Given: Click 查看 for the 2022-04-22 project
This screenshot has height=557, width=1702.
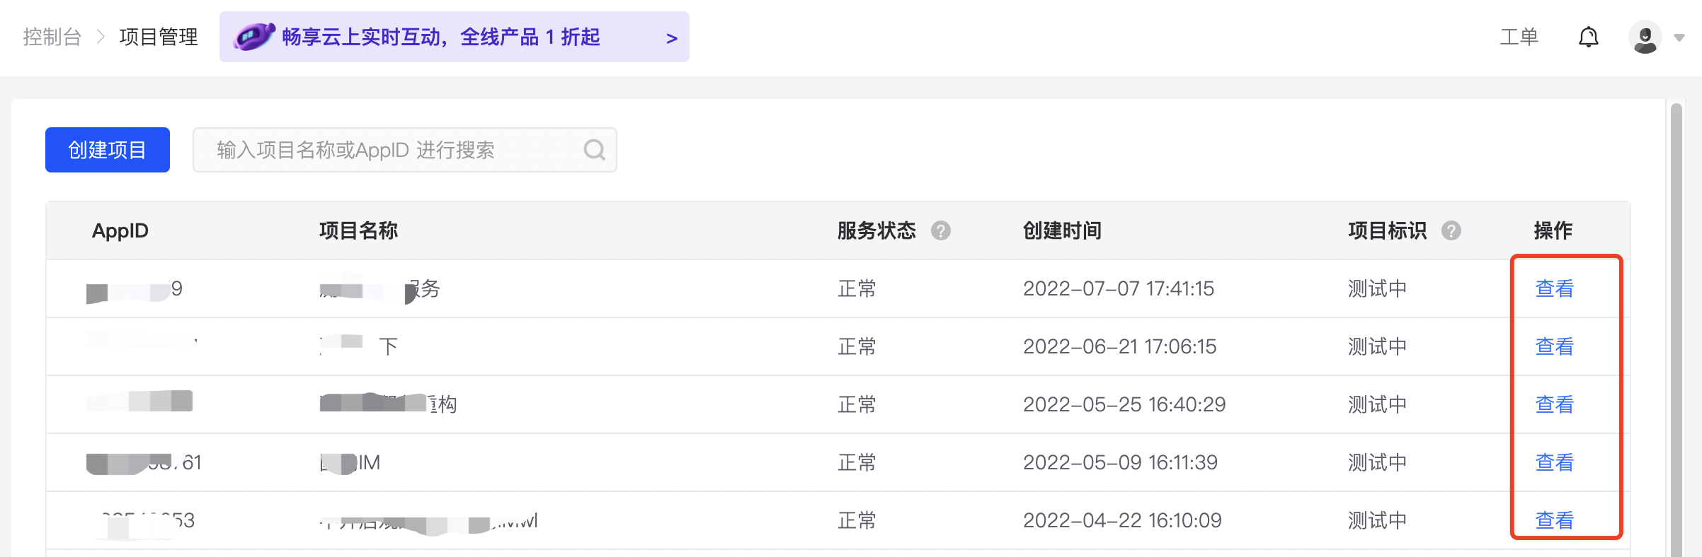Looking at the screenshot, I should point(1554,520).
